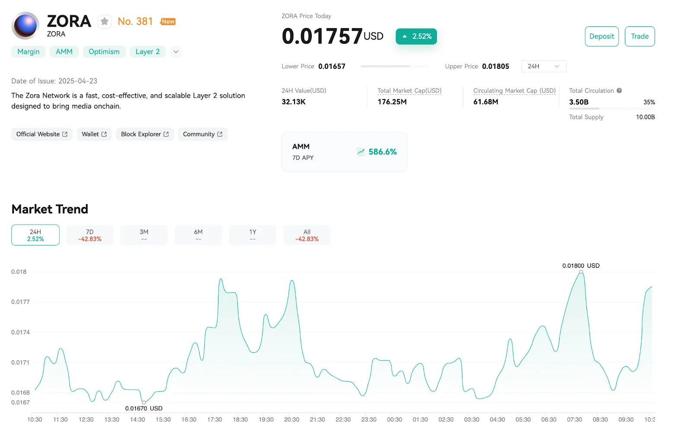Click the AMM trend chart icon
The height and width of the screenshot is (428, 692).
click(361, 152)
